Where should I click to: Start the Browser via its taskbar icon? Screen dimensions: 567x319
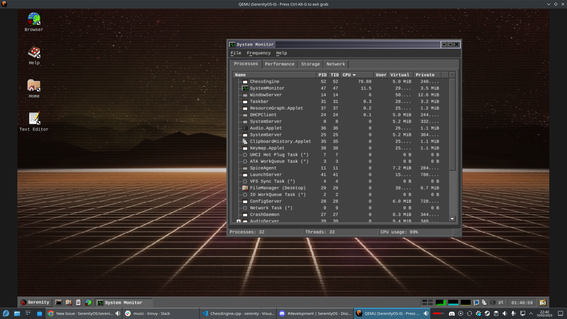88,302
